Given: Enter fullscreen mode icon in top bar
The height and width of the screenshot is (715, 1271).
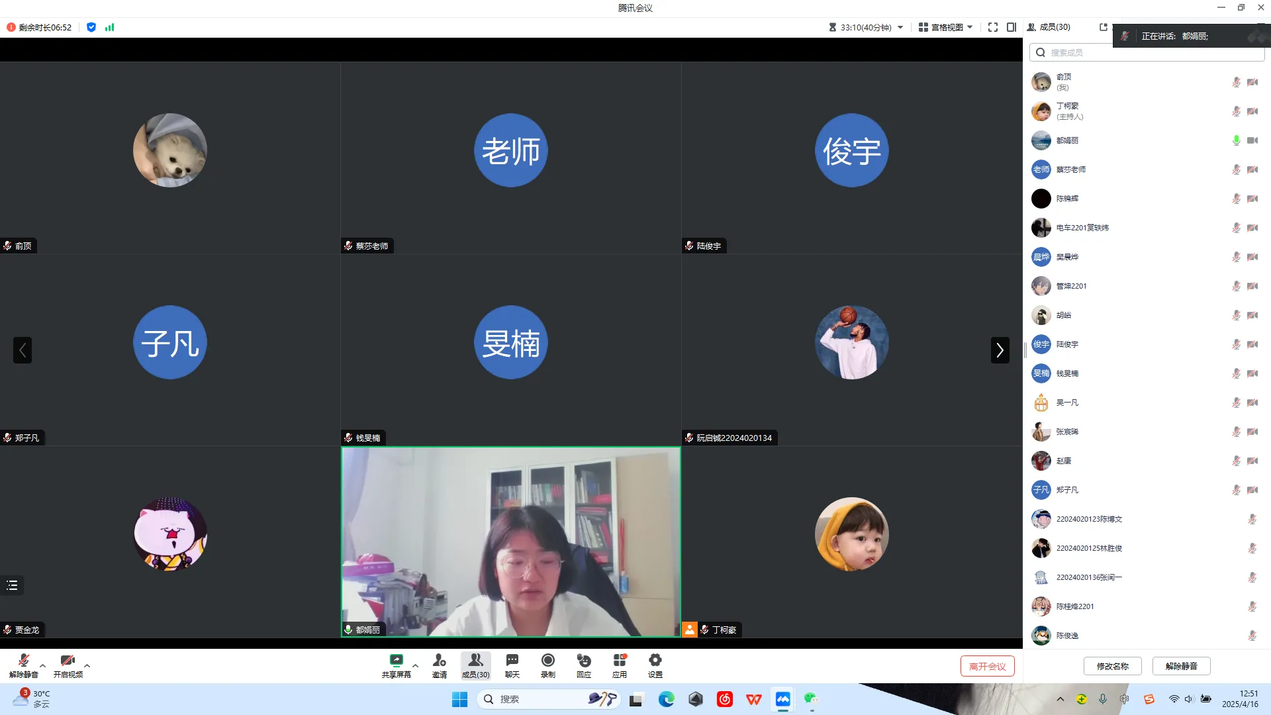Looking at the screenshot, I should [992, 27].
